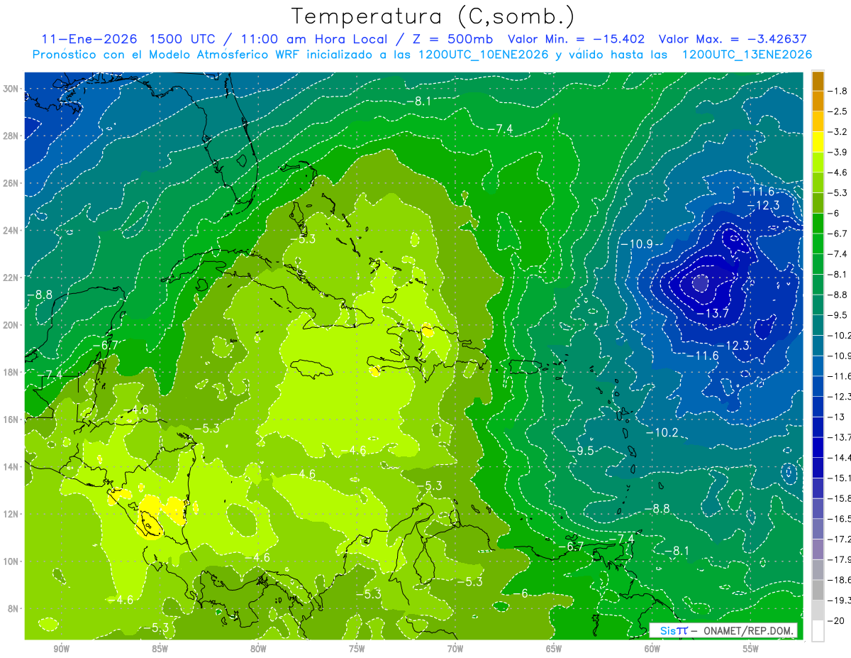Click the 75W longitude axis label
The width and height of the screenshot is (851, 658).
coord(357,649)
